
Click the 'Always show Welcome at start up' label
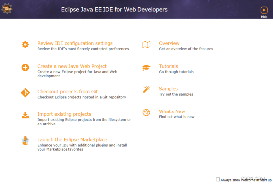246,180
